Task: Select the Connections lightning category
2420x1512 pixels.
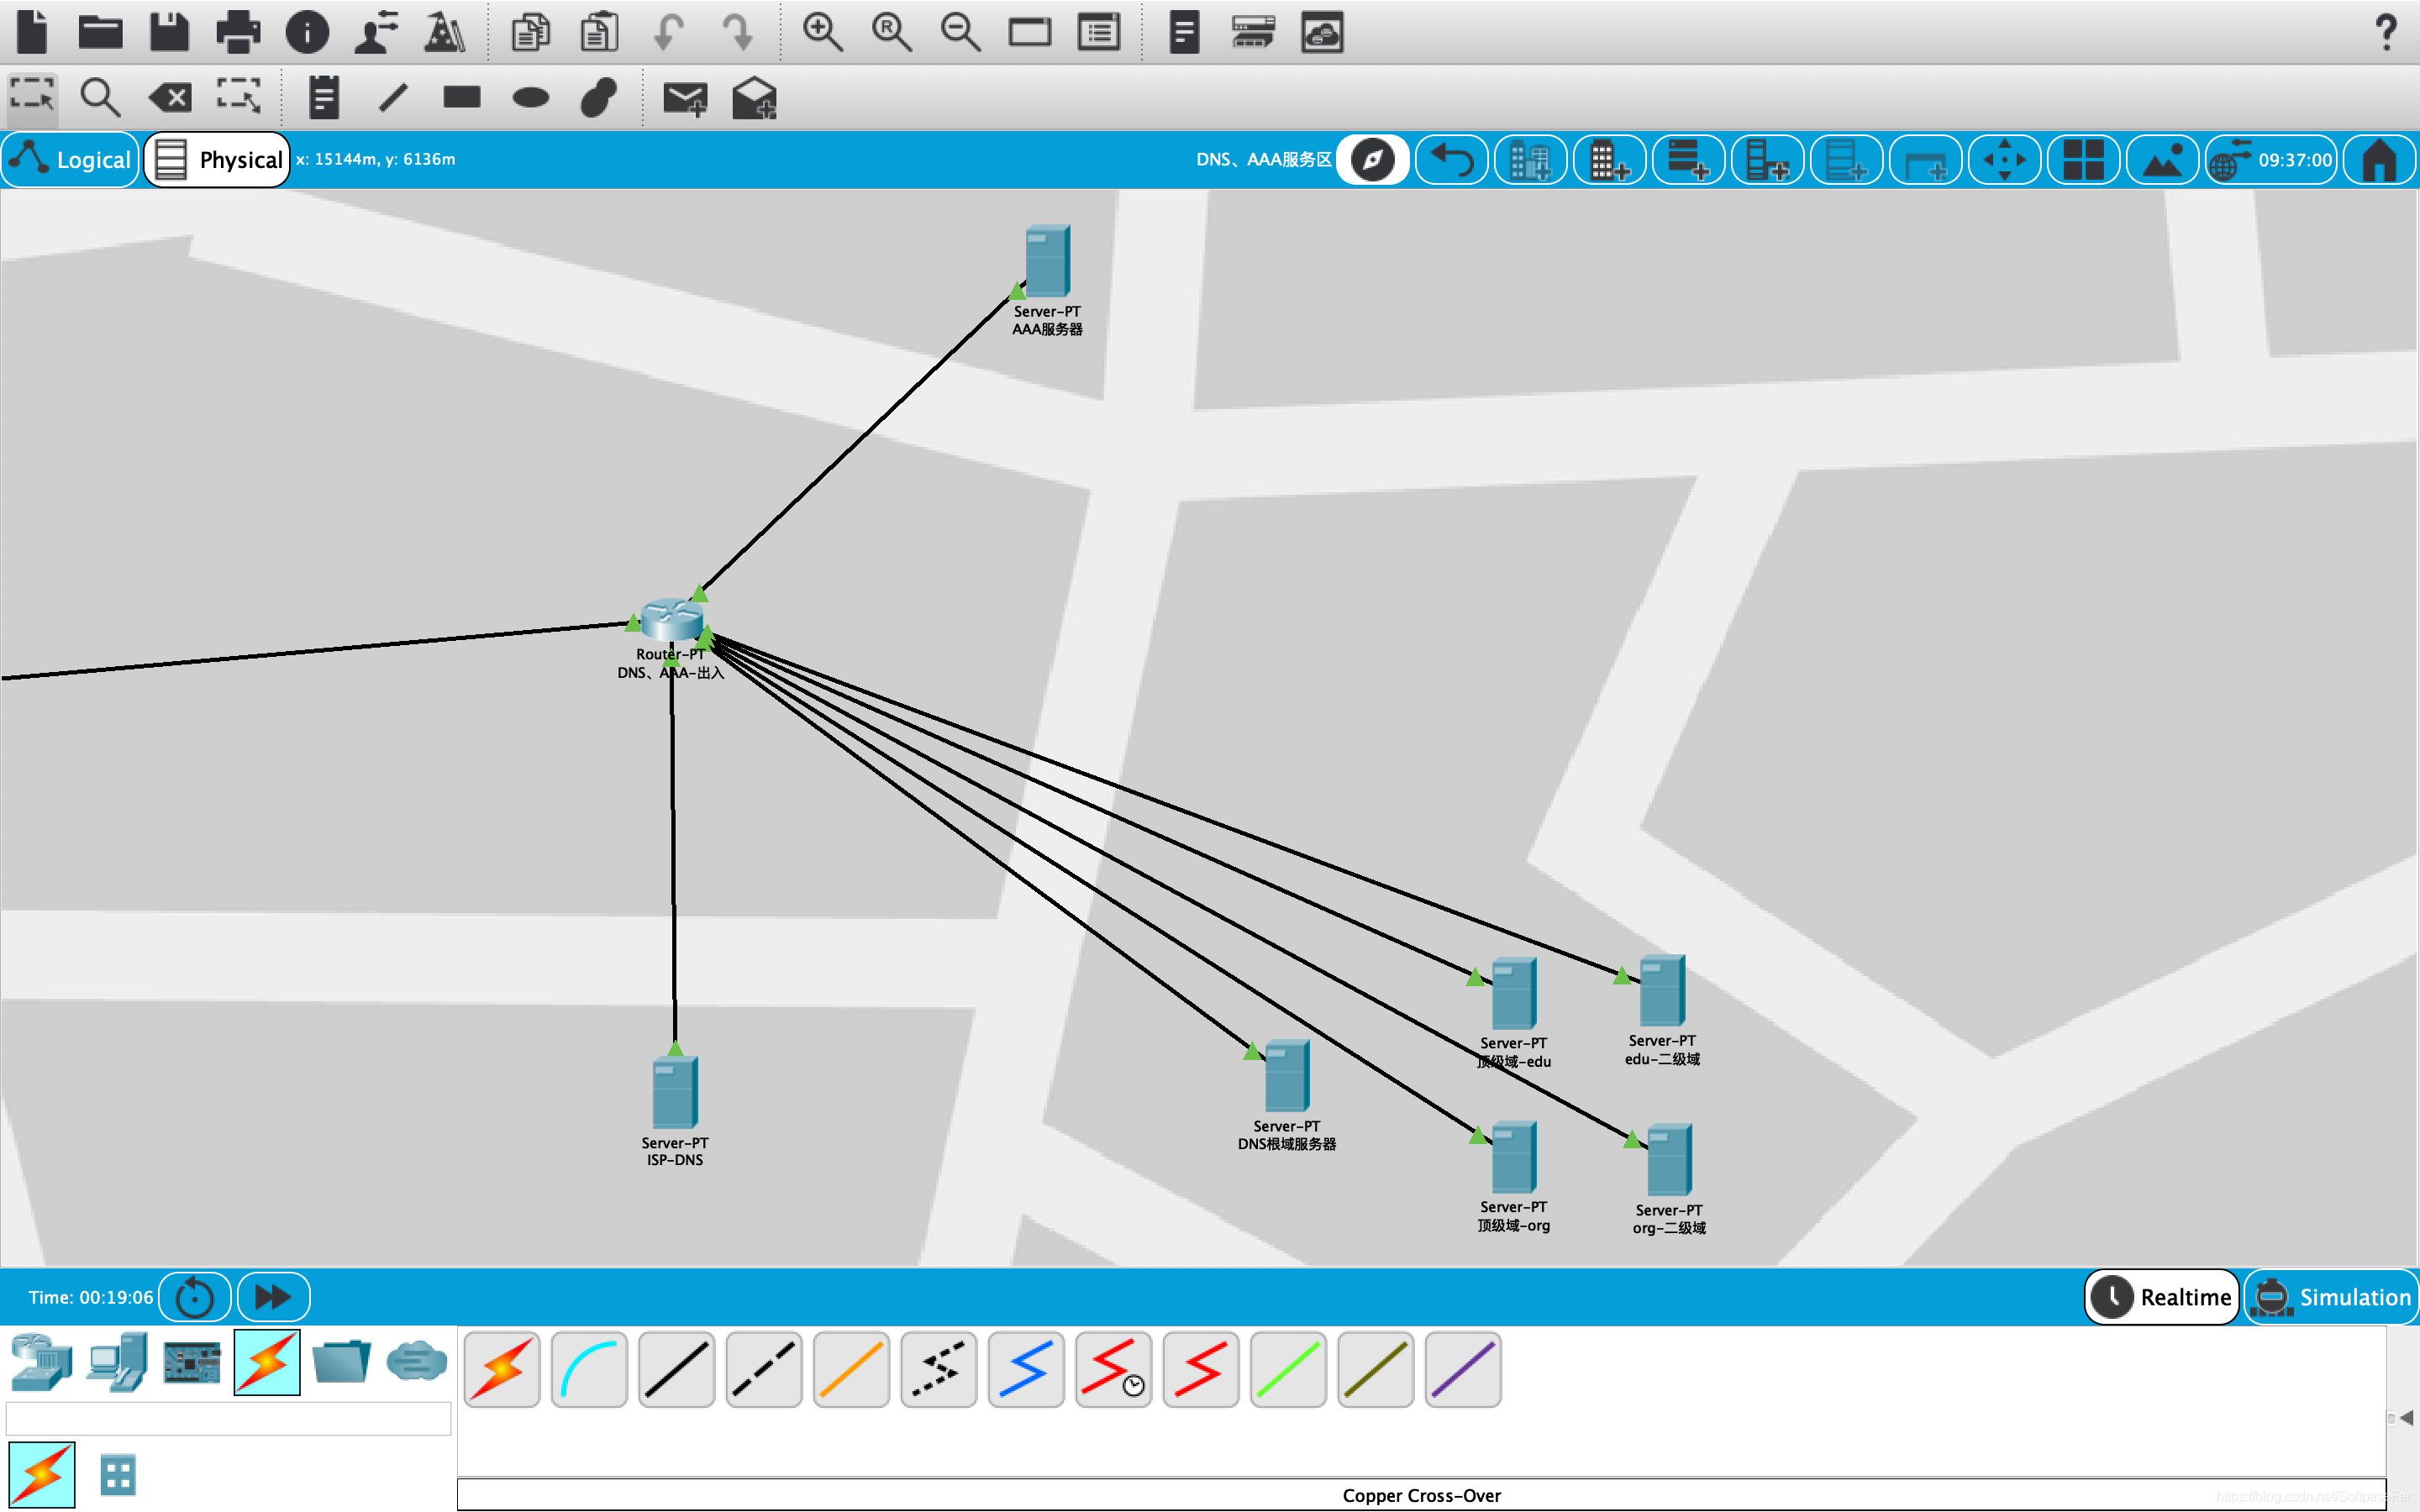Action: [267, 1362]
